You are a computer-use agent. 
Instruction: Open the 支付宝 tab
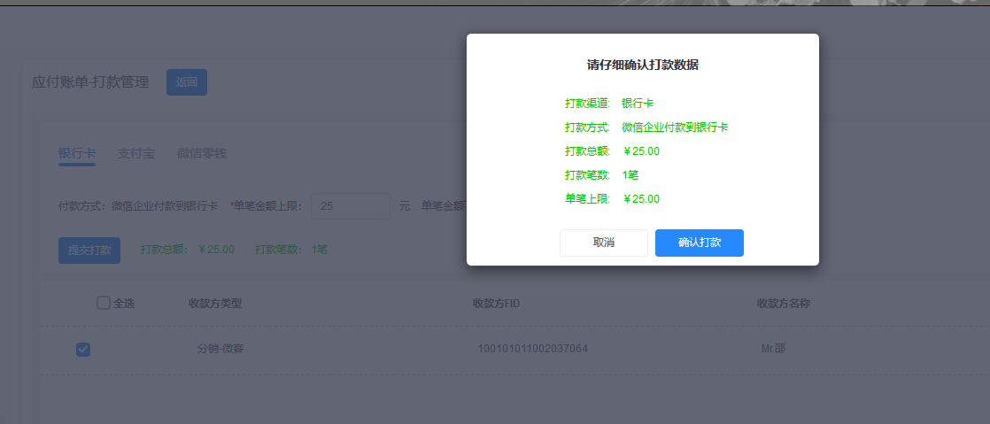point(135,153)
